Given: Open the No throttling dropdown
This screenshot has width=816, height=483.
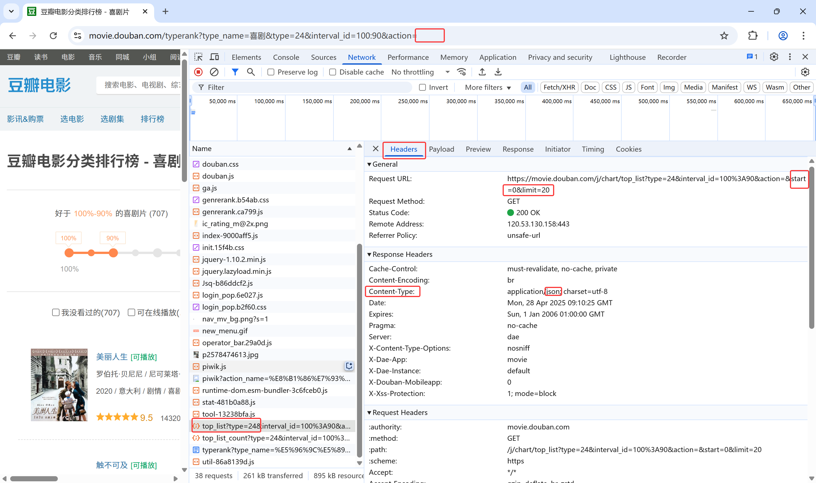Looking at the screenshot, I should 420,72.
